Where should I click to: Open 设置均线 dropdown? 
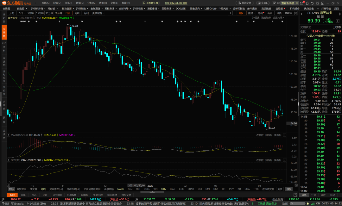278,18
